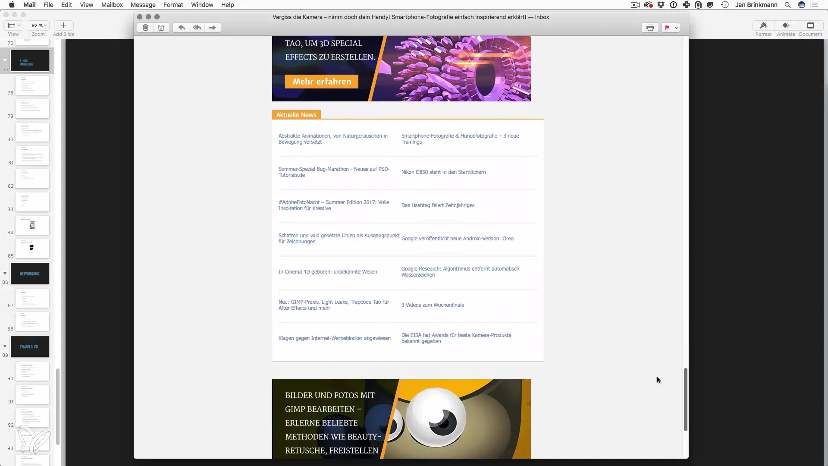Screen dimensions: 828x466
Task: Print the email message
Action: (x=650, y=28)
